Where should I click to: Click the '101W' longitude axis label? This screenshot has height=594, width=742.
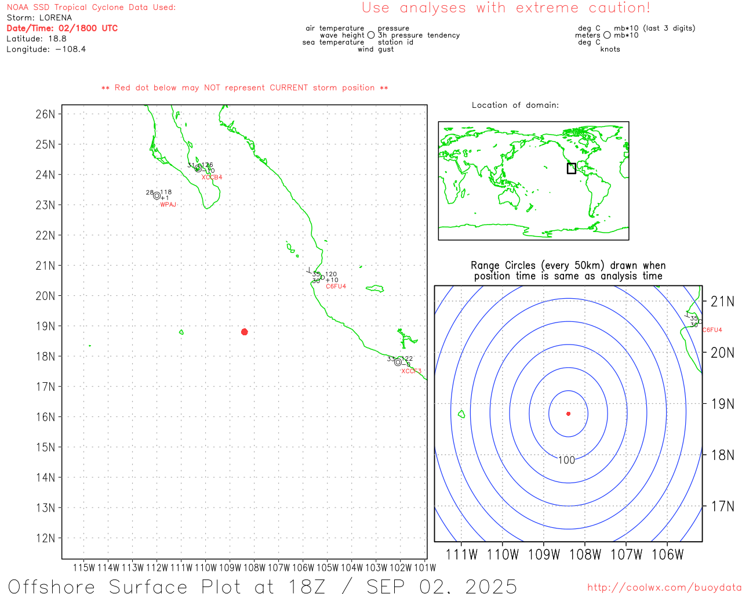coord(425,567)
